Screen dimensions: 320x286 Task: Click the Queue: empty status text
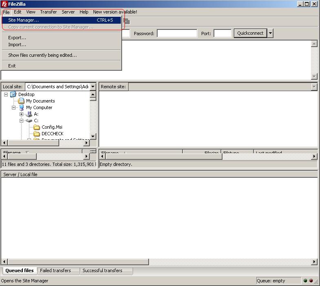pyautogui.click(x=271, y=281)
